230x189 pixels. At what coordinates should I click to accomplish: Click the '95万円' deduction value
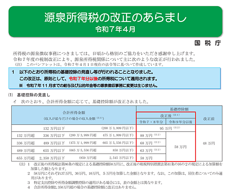click(166, 128)
